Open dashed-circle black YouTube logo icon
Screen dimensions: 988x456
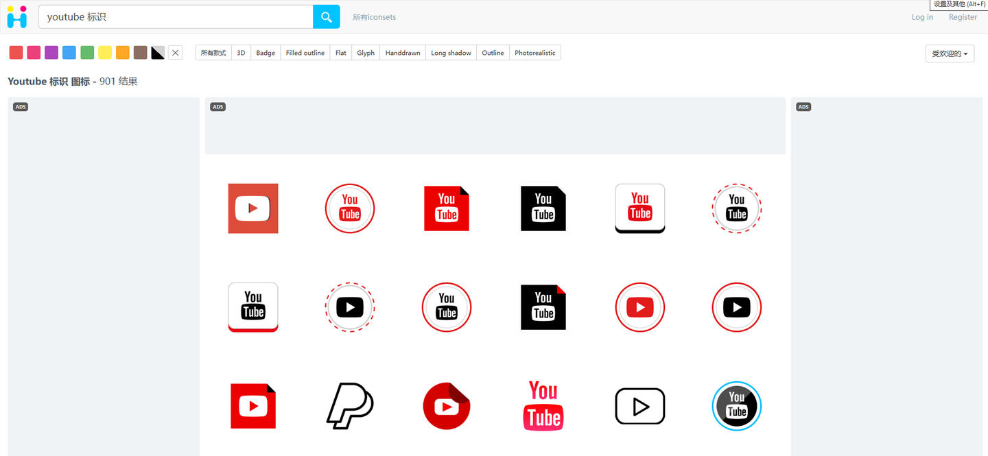737,208
